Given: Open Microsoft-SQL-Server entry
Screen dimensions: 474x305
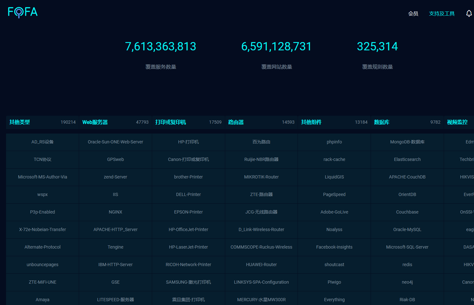Looking at the screenshot, I should click(407, 247).
